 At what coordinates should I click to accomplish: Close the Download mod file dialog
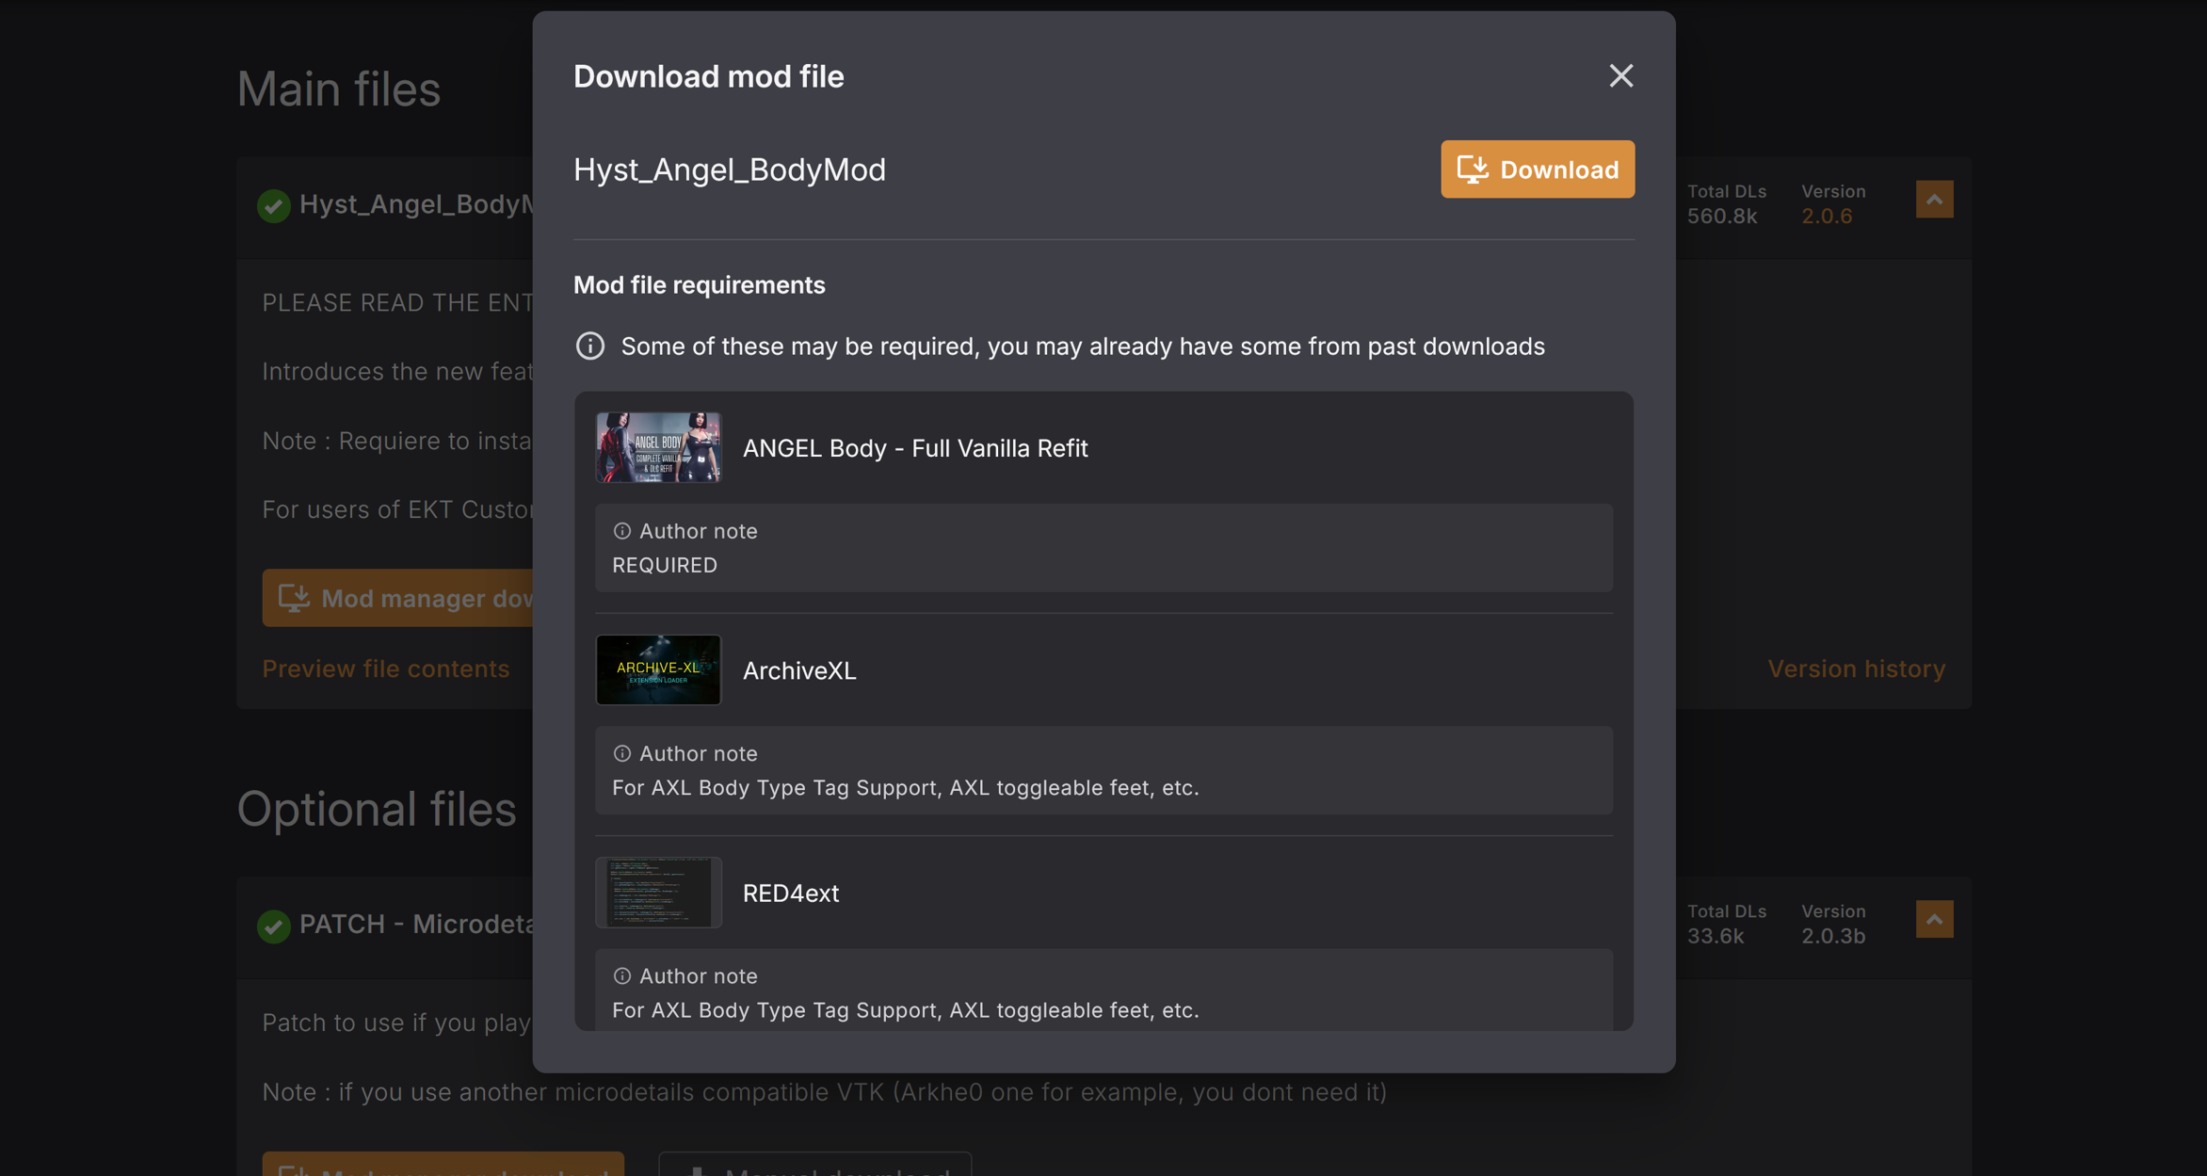tap(1620, 75)
